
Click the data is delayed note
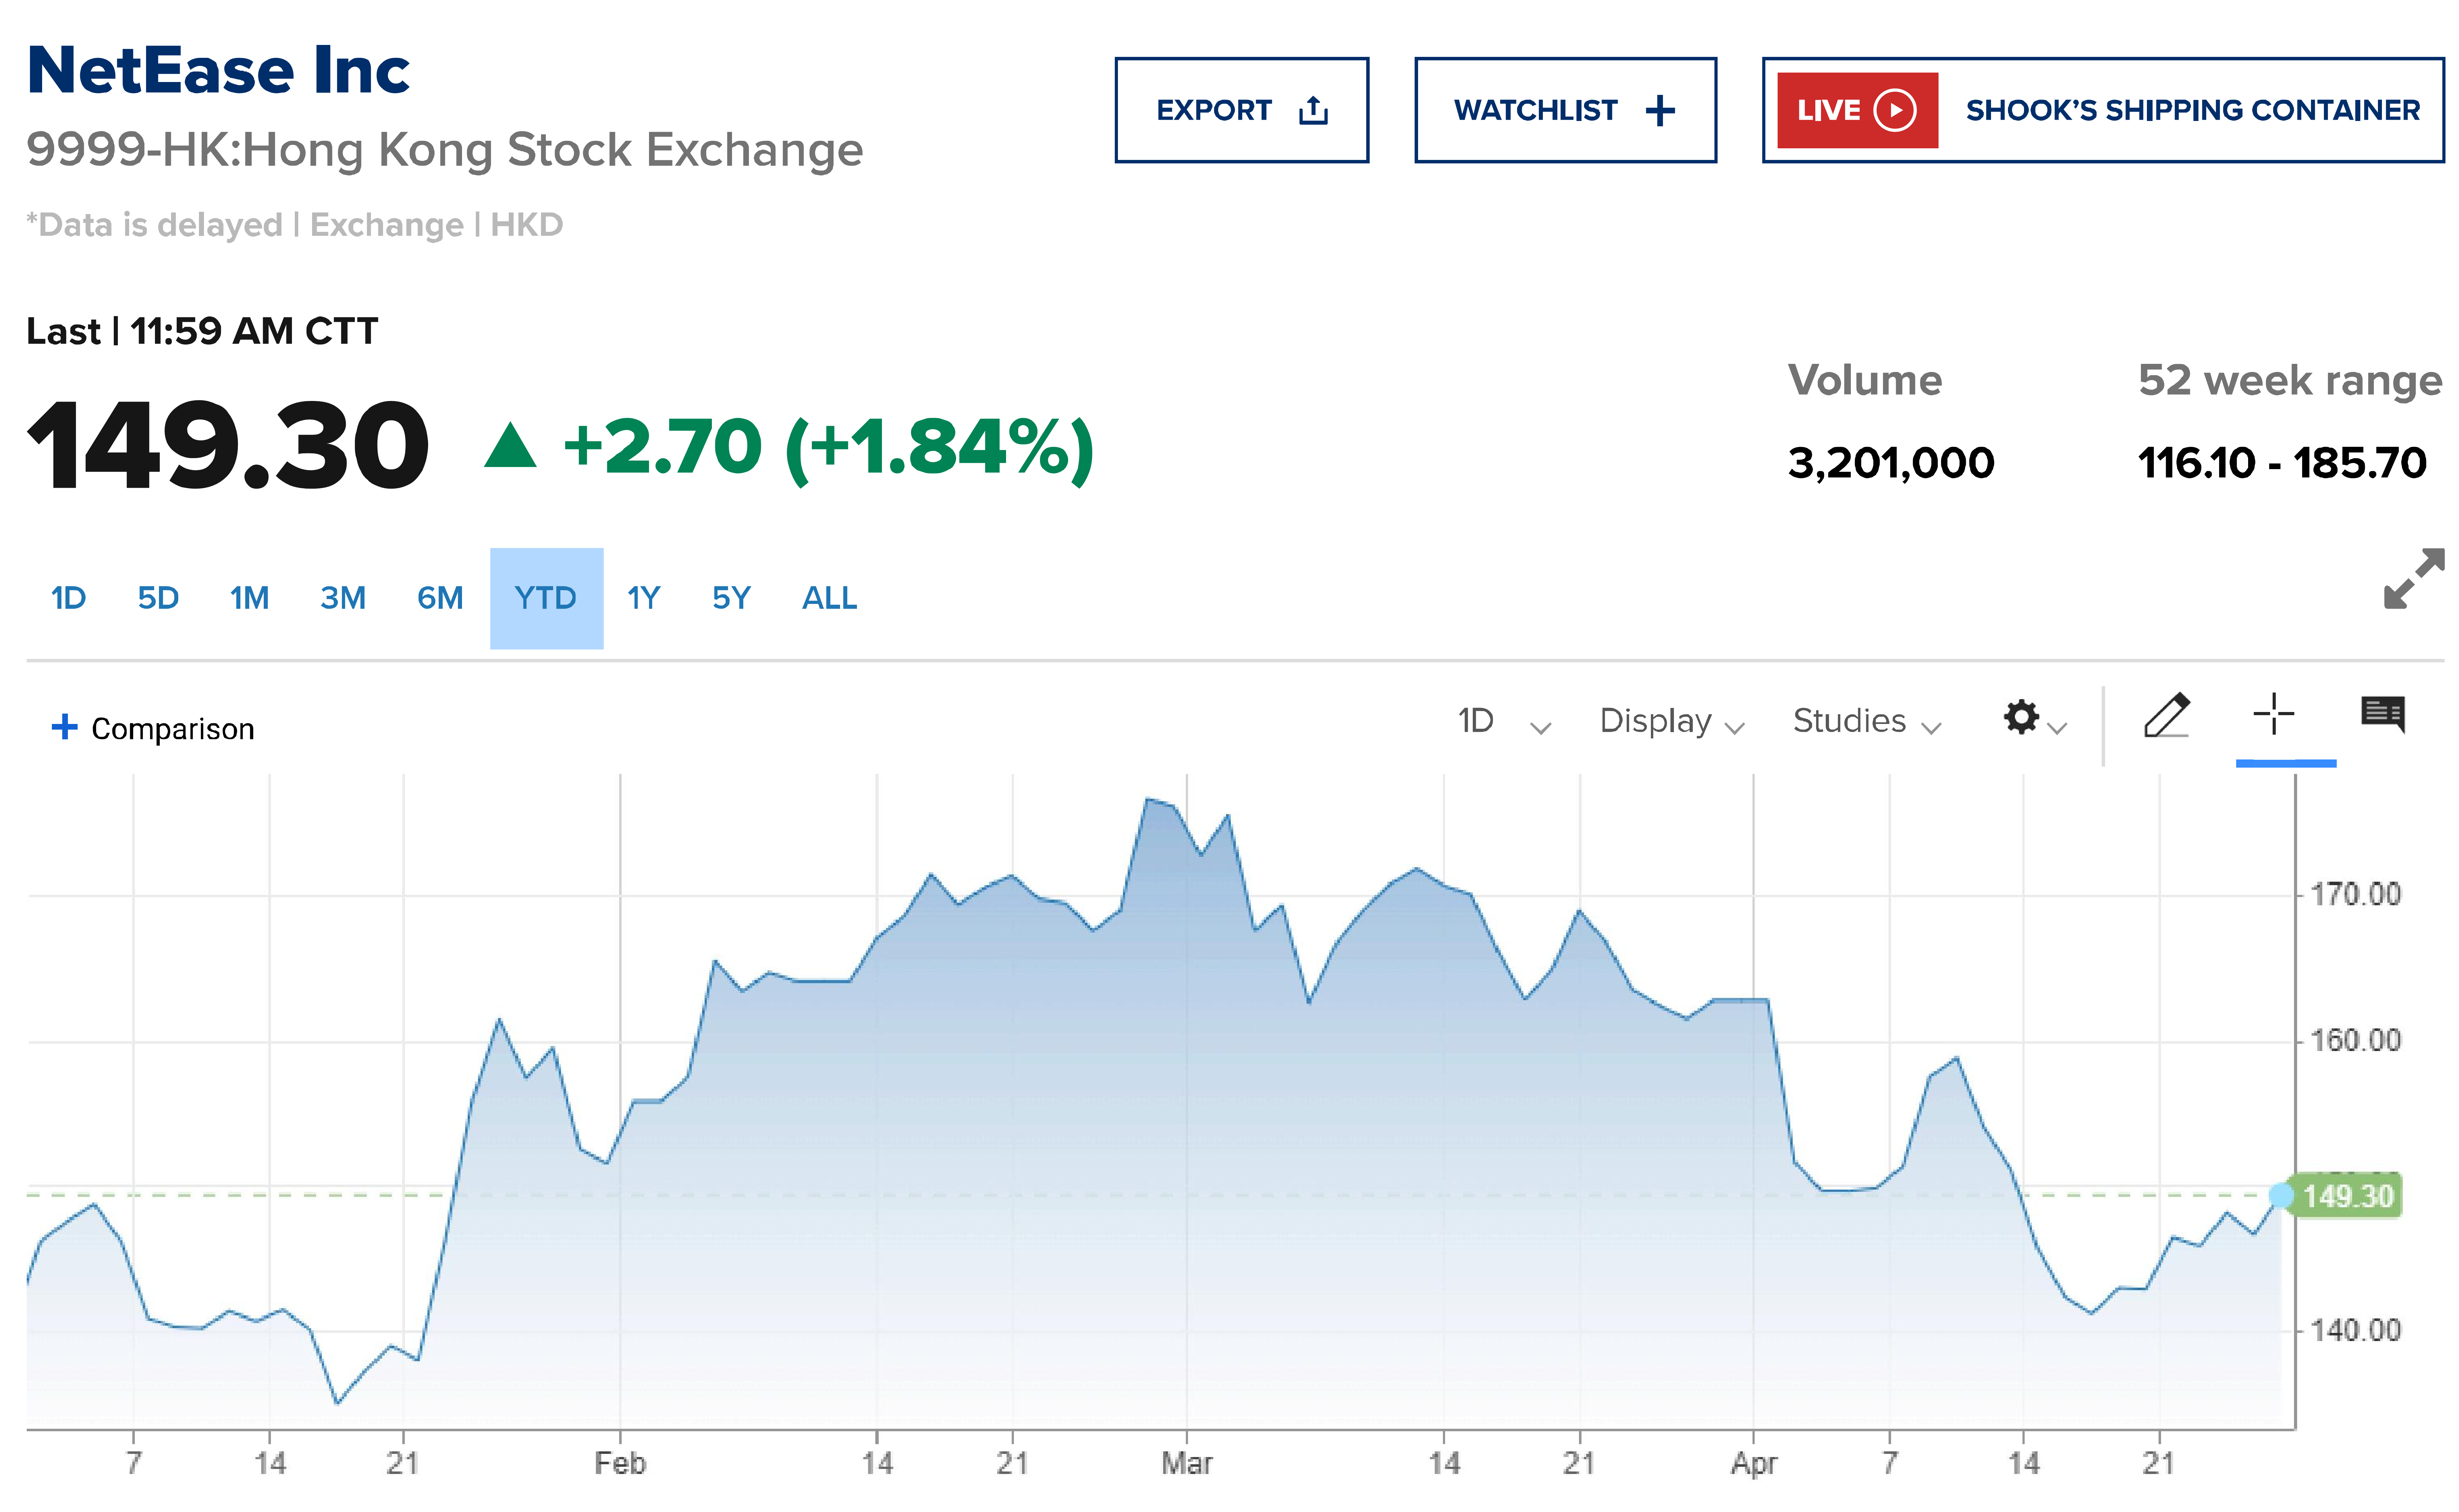pos(295,225)
